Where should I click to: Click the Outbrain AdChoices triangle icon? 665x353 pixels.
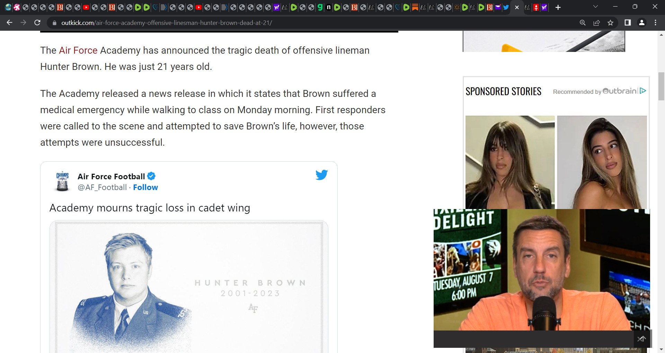pos(643,91)
